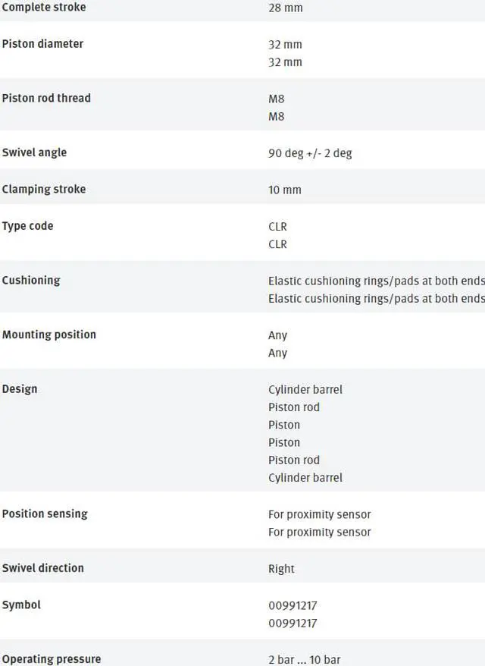Viewport: 485px width, 666px height.
Task: Select the first Cylinder barrel entry
Action: pos(305,390)
